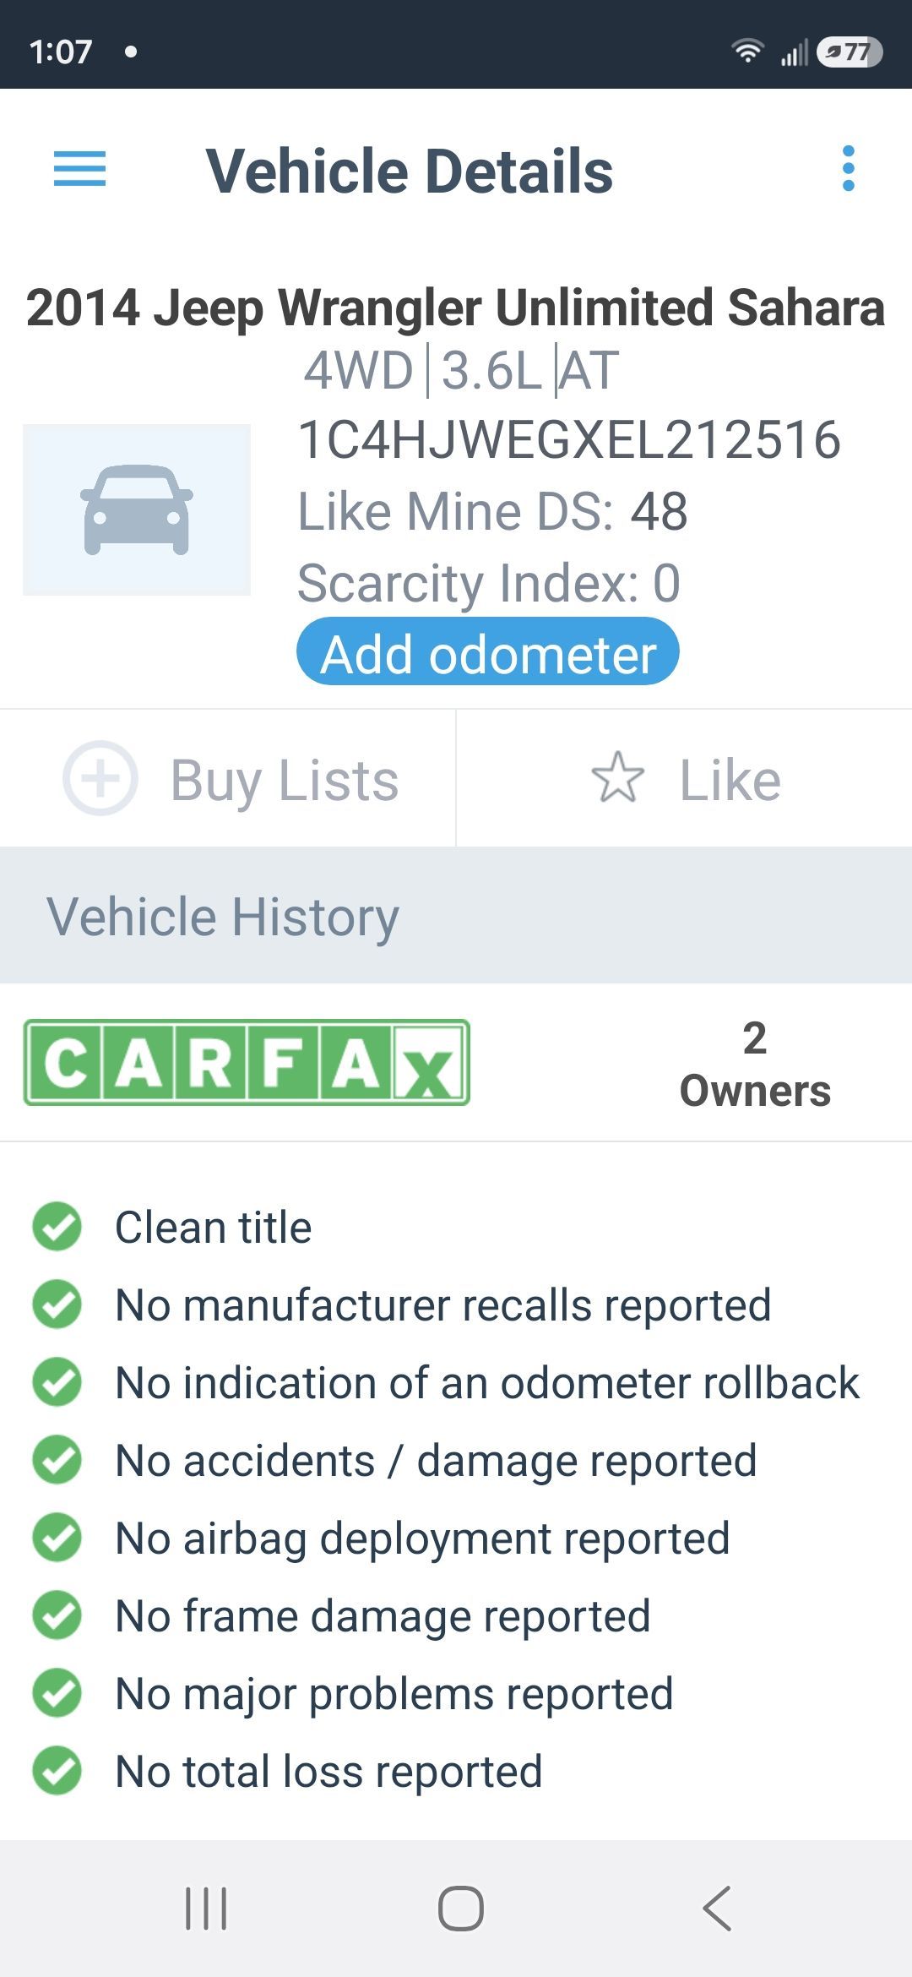Tap the vehicle placeholder car image
The height and width of the screenshot is (1977, 912).
pos(137,509)
